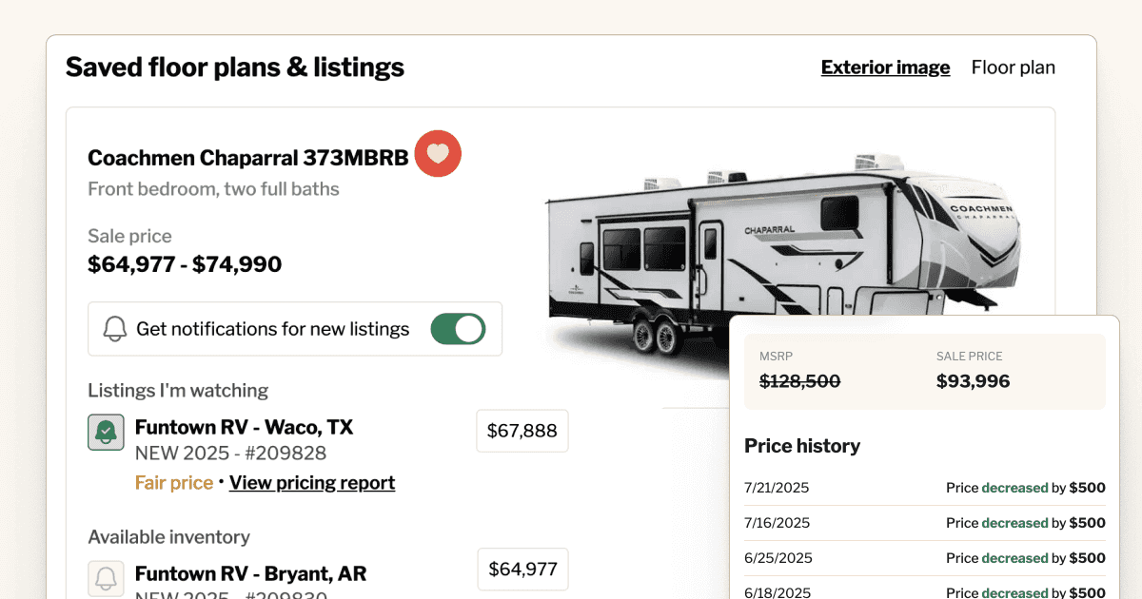Switch the new listings notification switch
The height and width of the screenshot is (599, 1142).
coord(458,328)
